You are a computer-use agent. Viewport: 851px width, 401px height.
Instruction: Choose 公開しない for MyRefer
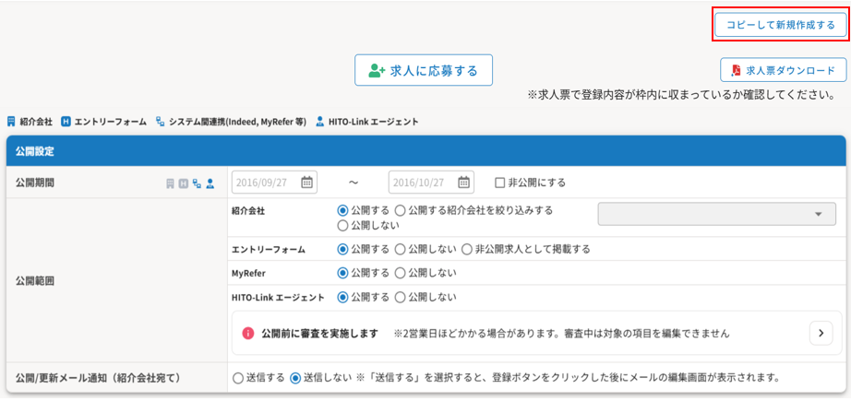[400, 273]
